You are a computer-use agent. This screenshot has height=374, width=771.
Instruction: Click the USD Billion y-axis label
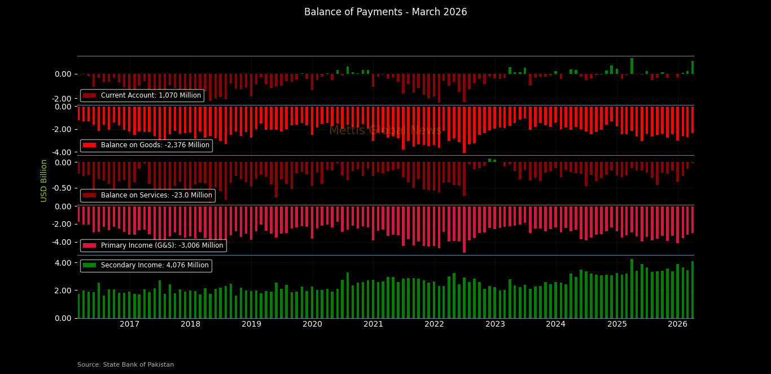44,181
